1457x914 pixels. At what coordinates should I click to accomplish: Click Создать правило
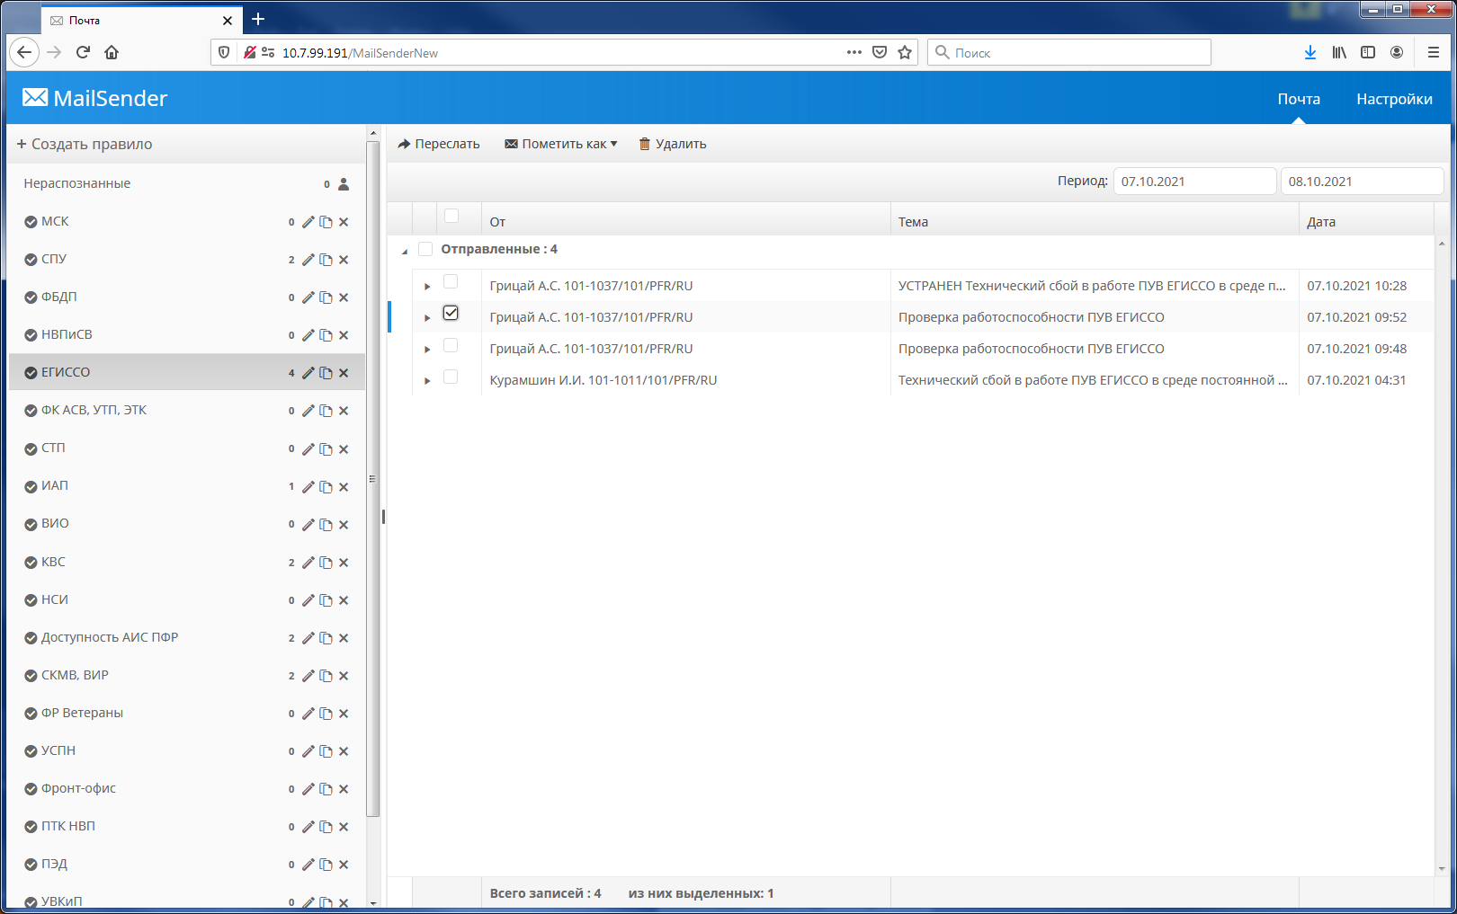tap(85, 144)
